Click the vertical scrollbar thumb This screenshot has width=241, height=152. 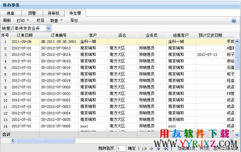(x=237, y=57)
